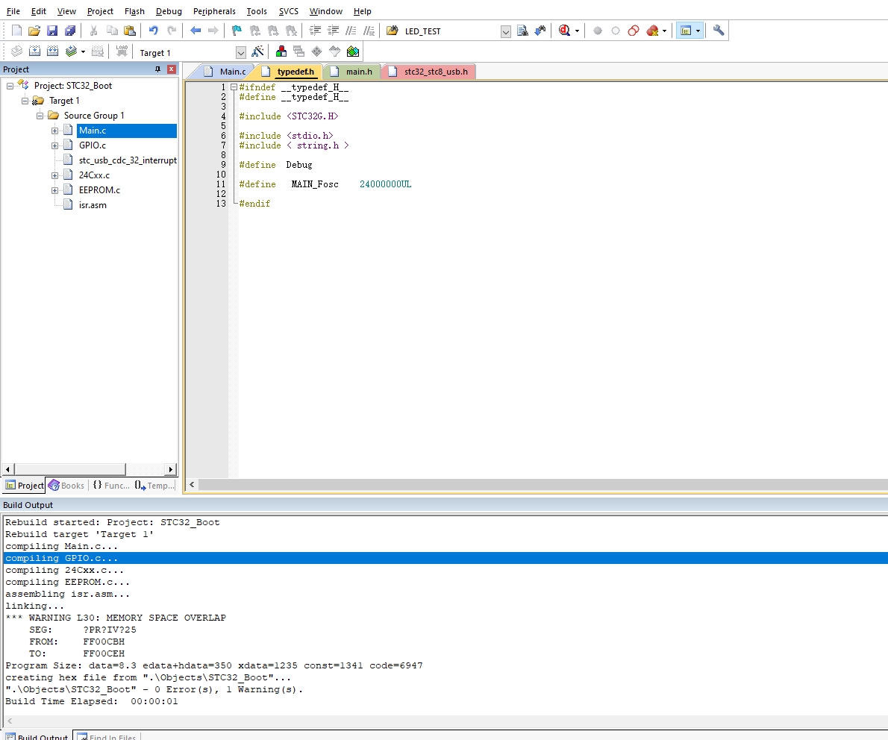Collapse the Project: STC32_Boot tree node
The image size is (888, 740).
pos(10,86)
